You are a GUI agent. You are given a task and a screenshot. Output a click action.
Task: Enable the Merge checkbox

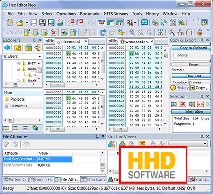(176, 55)
